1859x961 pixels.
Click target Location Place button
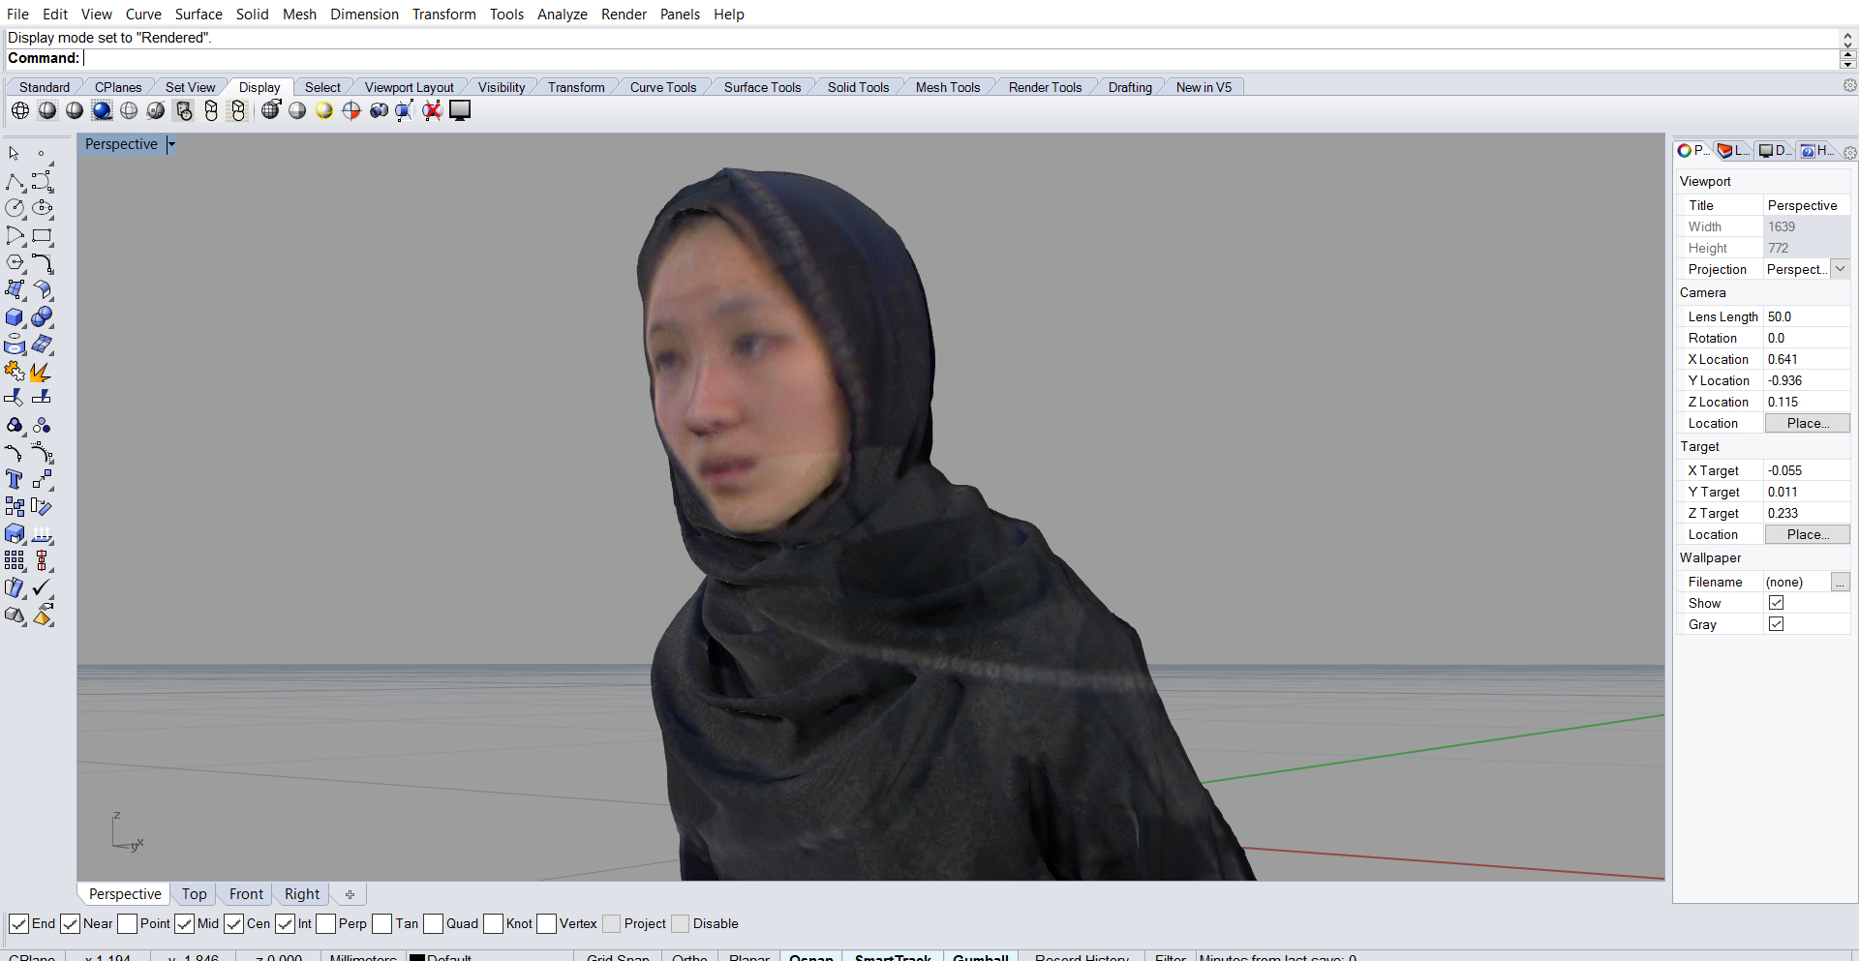pos(1807,534)
